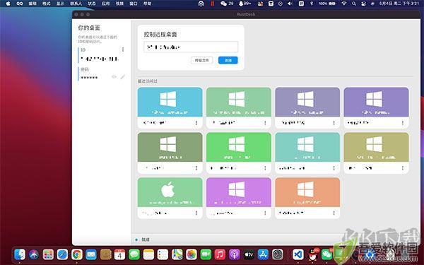Click the blue 连接 button

coord(228,60)
